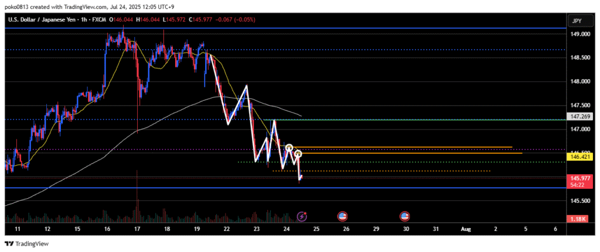The image size is (600, 252).
Task: Click the Aug label on time axis
Action: [465, 229]
